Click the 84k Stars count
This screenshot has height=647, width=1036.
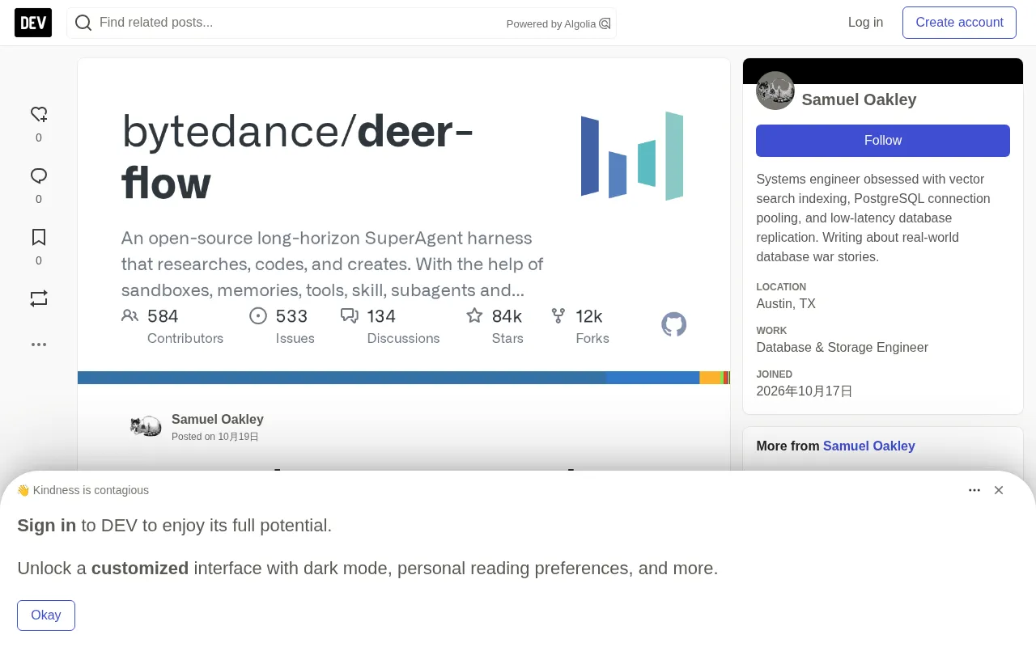[507, 316]
